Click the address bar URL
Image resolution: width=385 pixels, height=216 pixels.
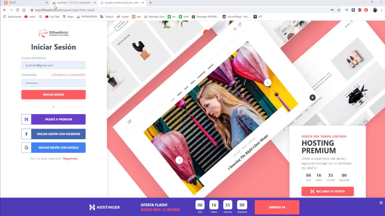pos(65,10)
